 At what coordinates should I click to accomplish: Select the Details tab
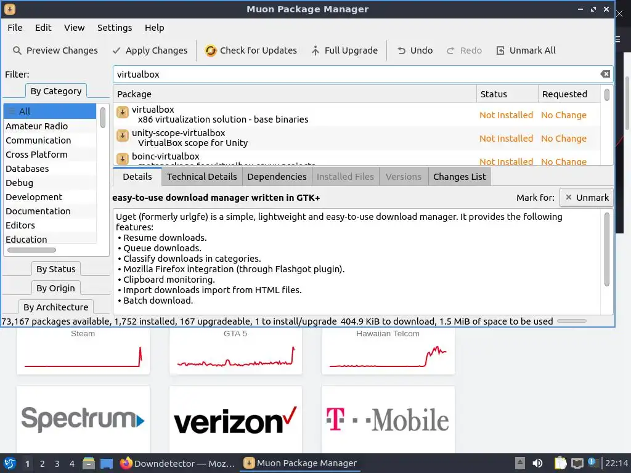pyautogui.click(x=137, y=177)
